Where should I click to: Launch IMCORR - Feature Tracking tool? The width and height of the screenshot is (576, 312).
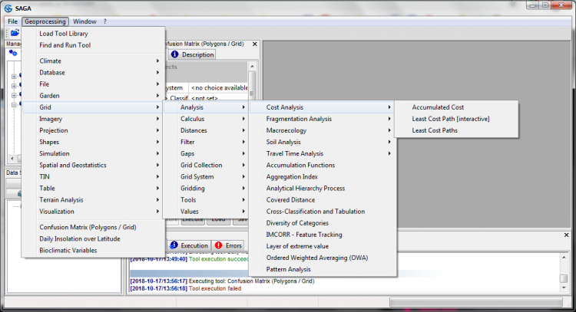pyautogui.click(x=323, y=235)
